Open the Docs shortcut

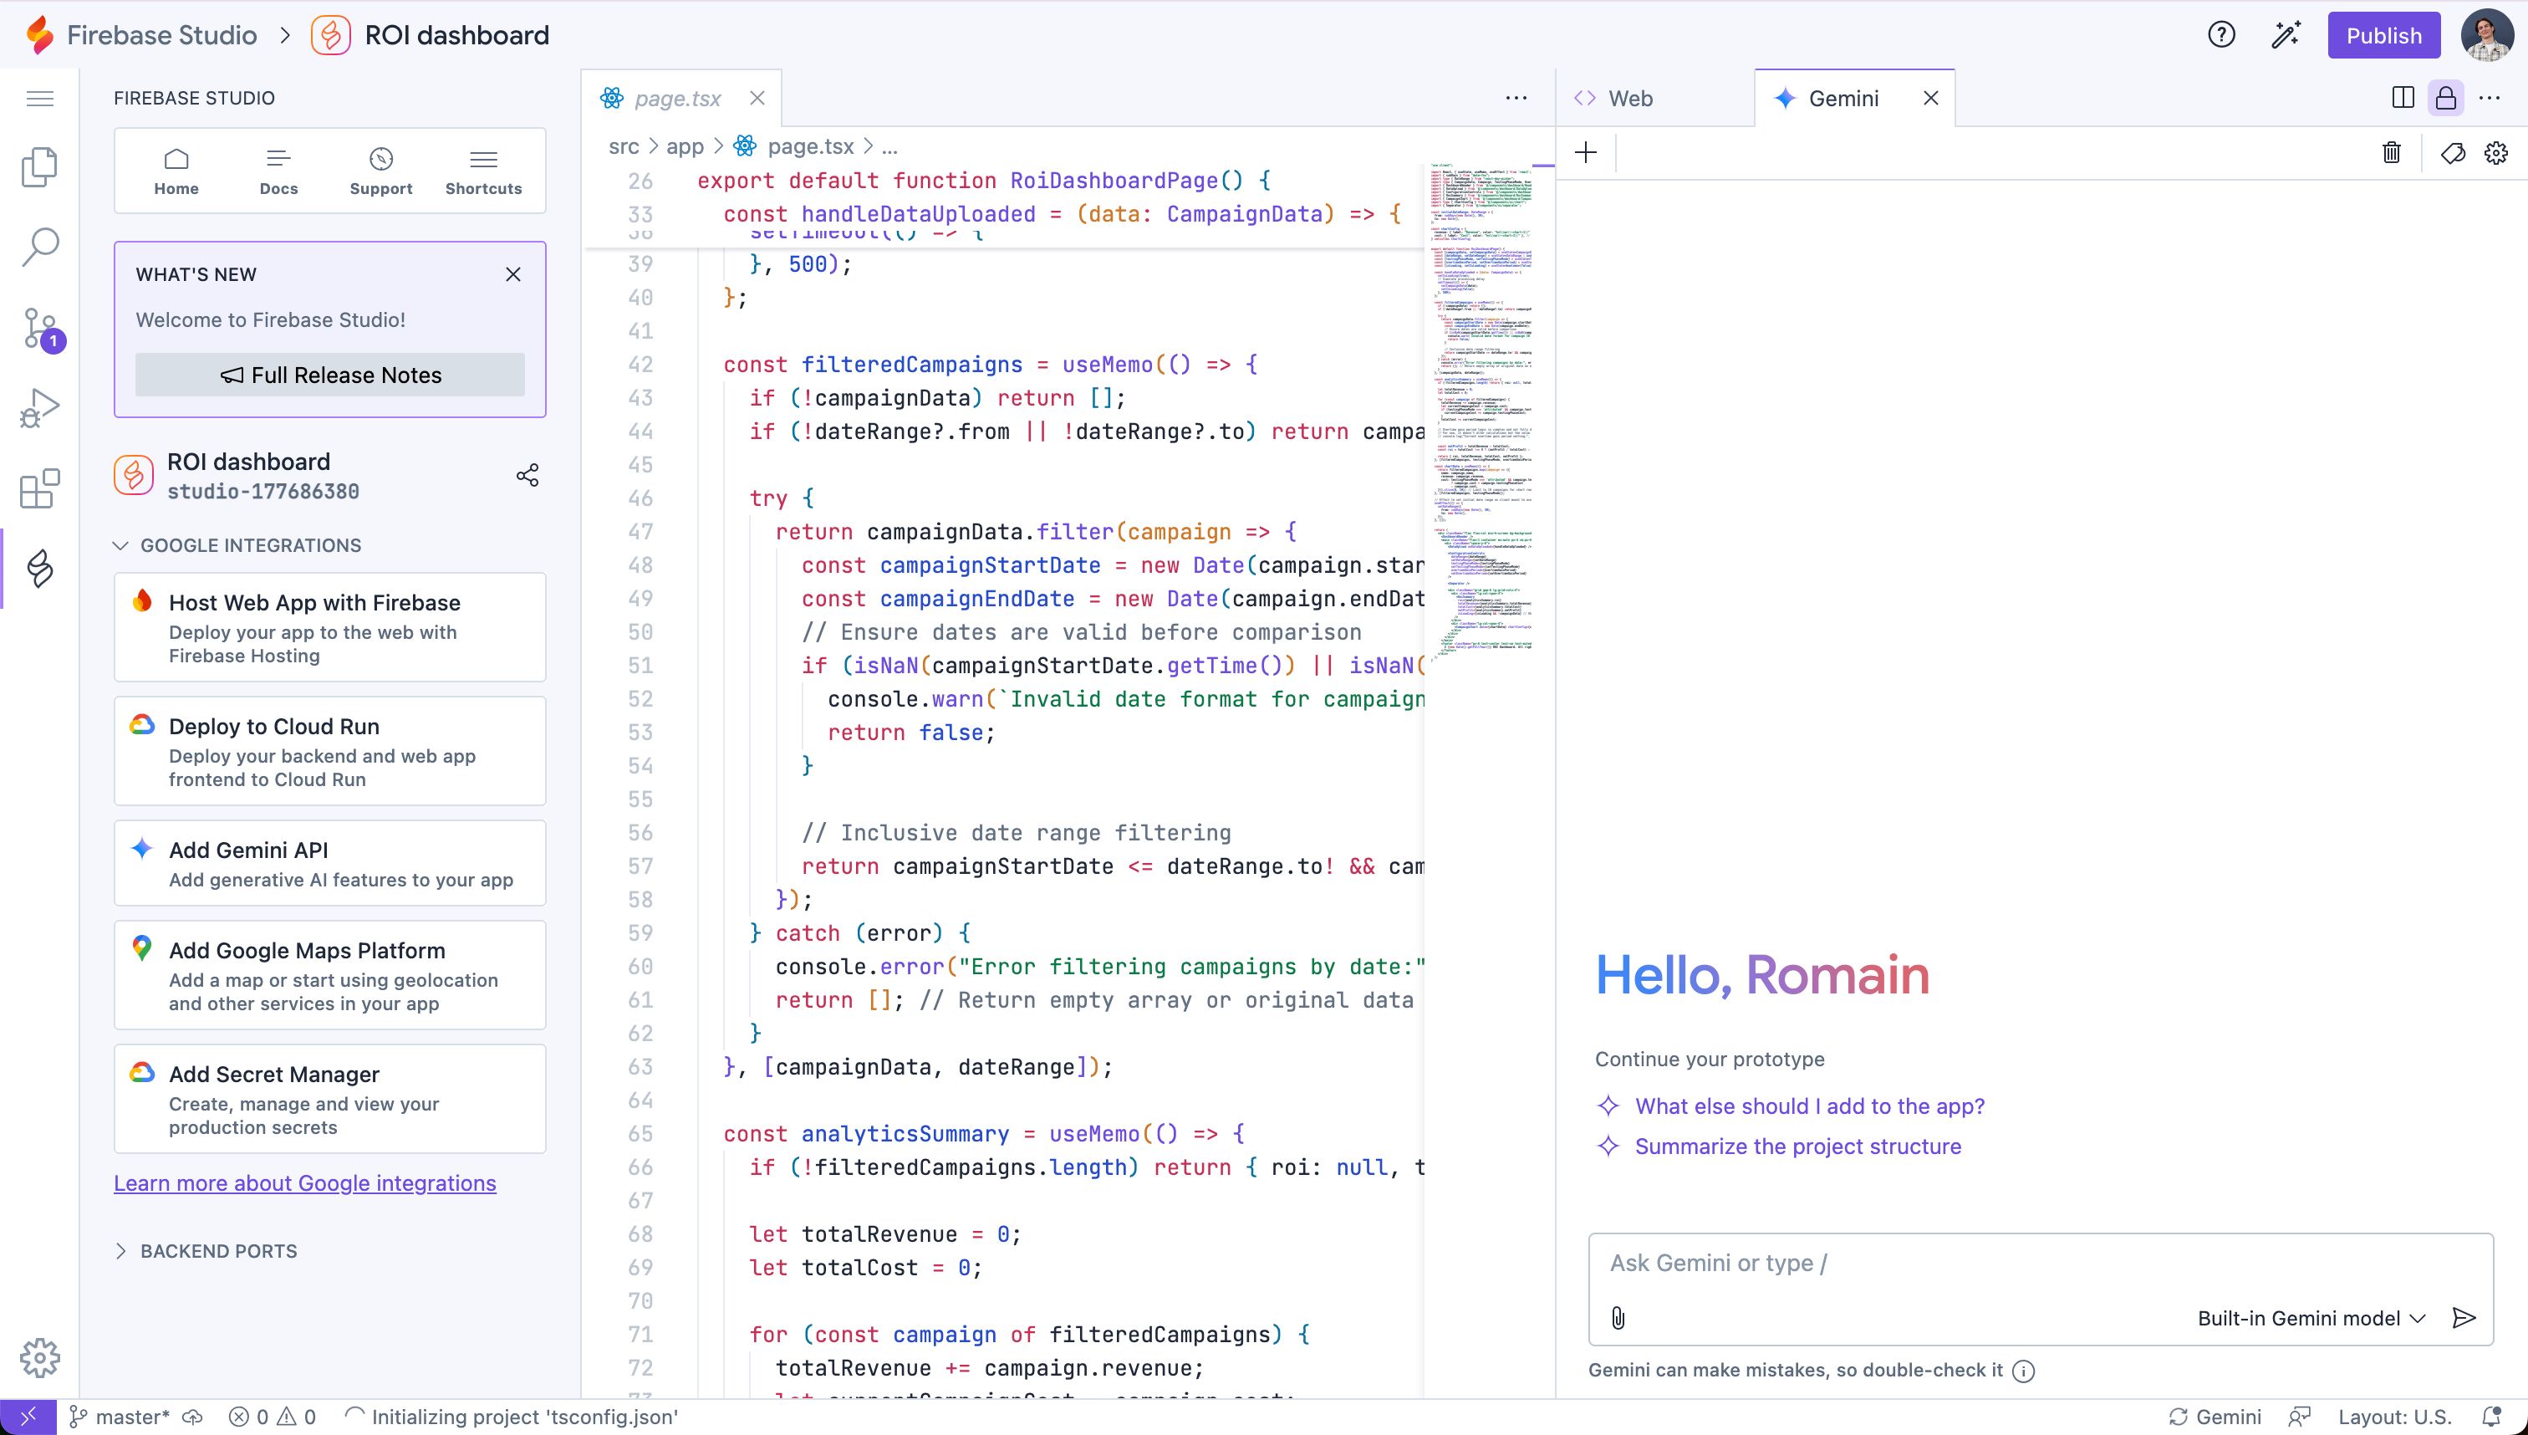[x=279, y=171]
